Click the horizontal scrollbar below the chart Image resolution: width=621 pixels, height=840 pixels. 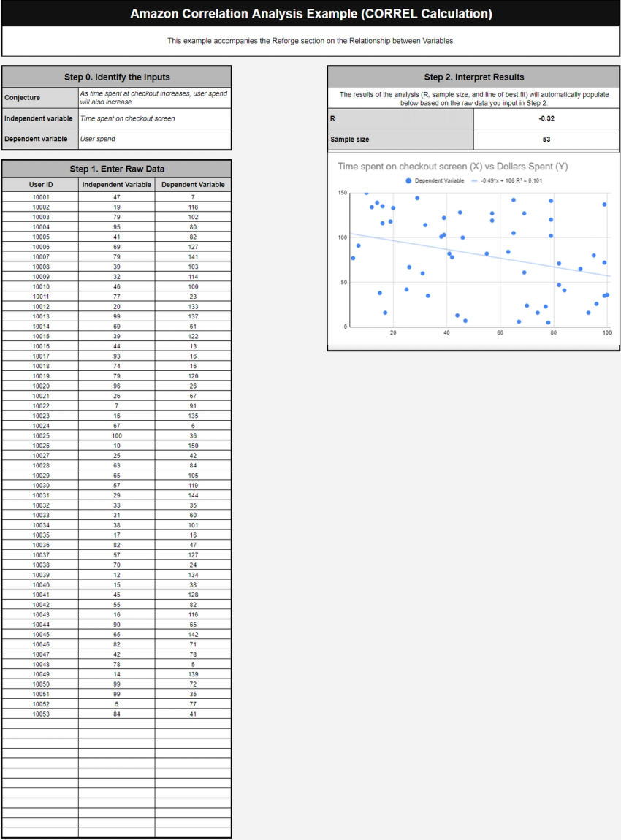(473, 343)
